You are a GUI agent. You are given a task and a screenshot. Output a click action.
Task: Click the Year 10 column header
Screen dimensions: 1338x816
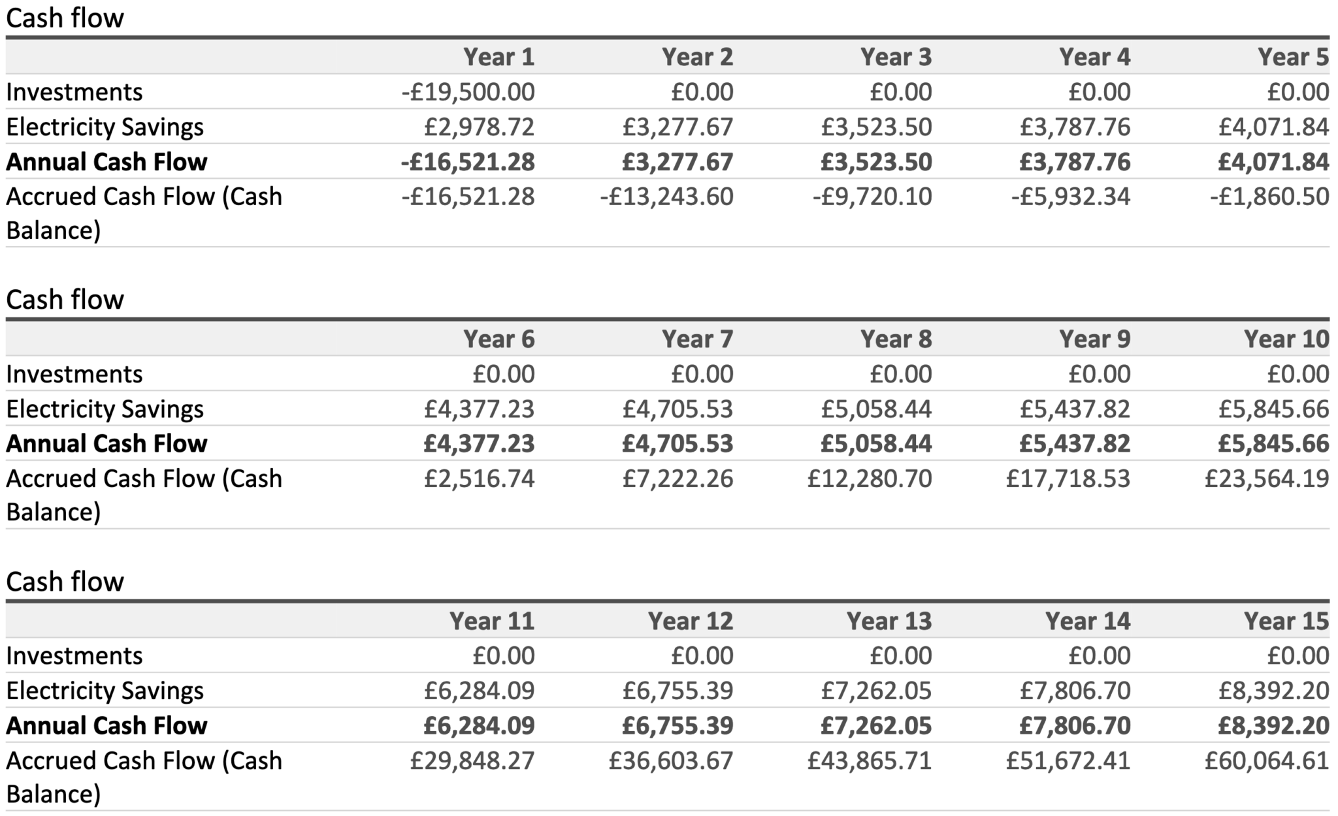pyautogui.click(x=1286, y=339)
